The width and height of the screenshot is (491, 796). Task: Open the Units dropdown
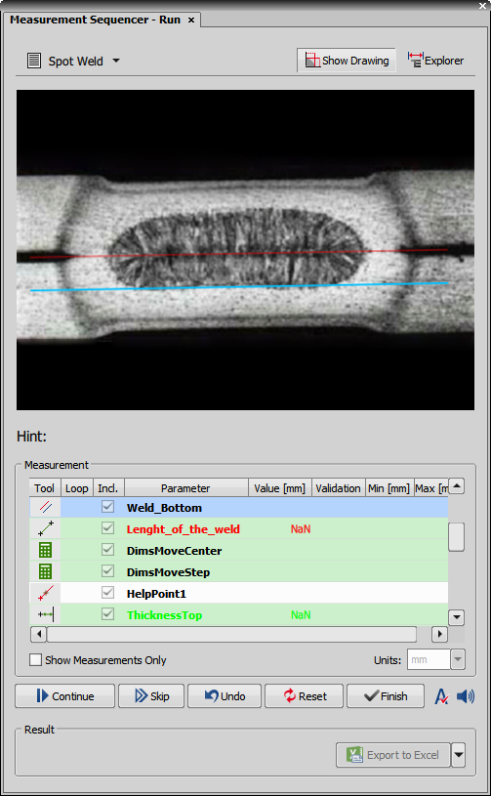click(458, 659)
